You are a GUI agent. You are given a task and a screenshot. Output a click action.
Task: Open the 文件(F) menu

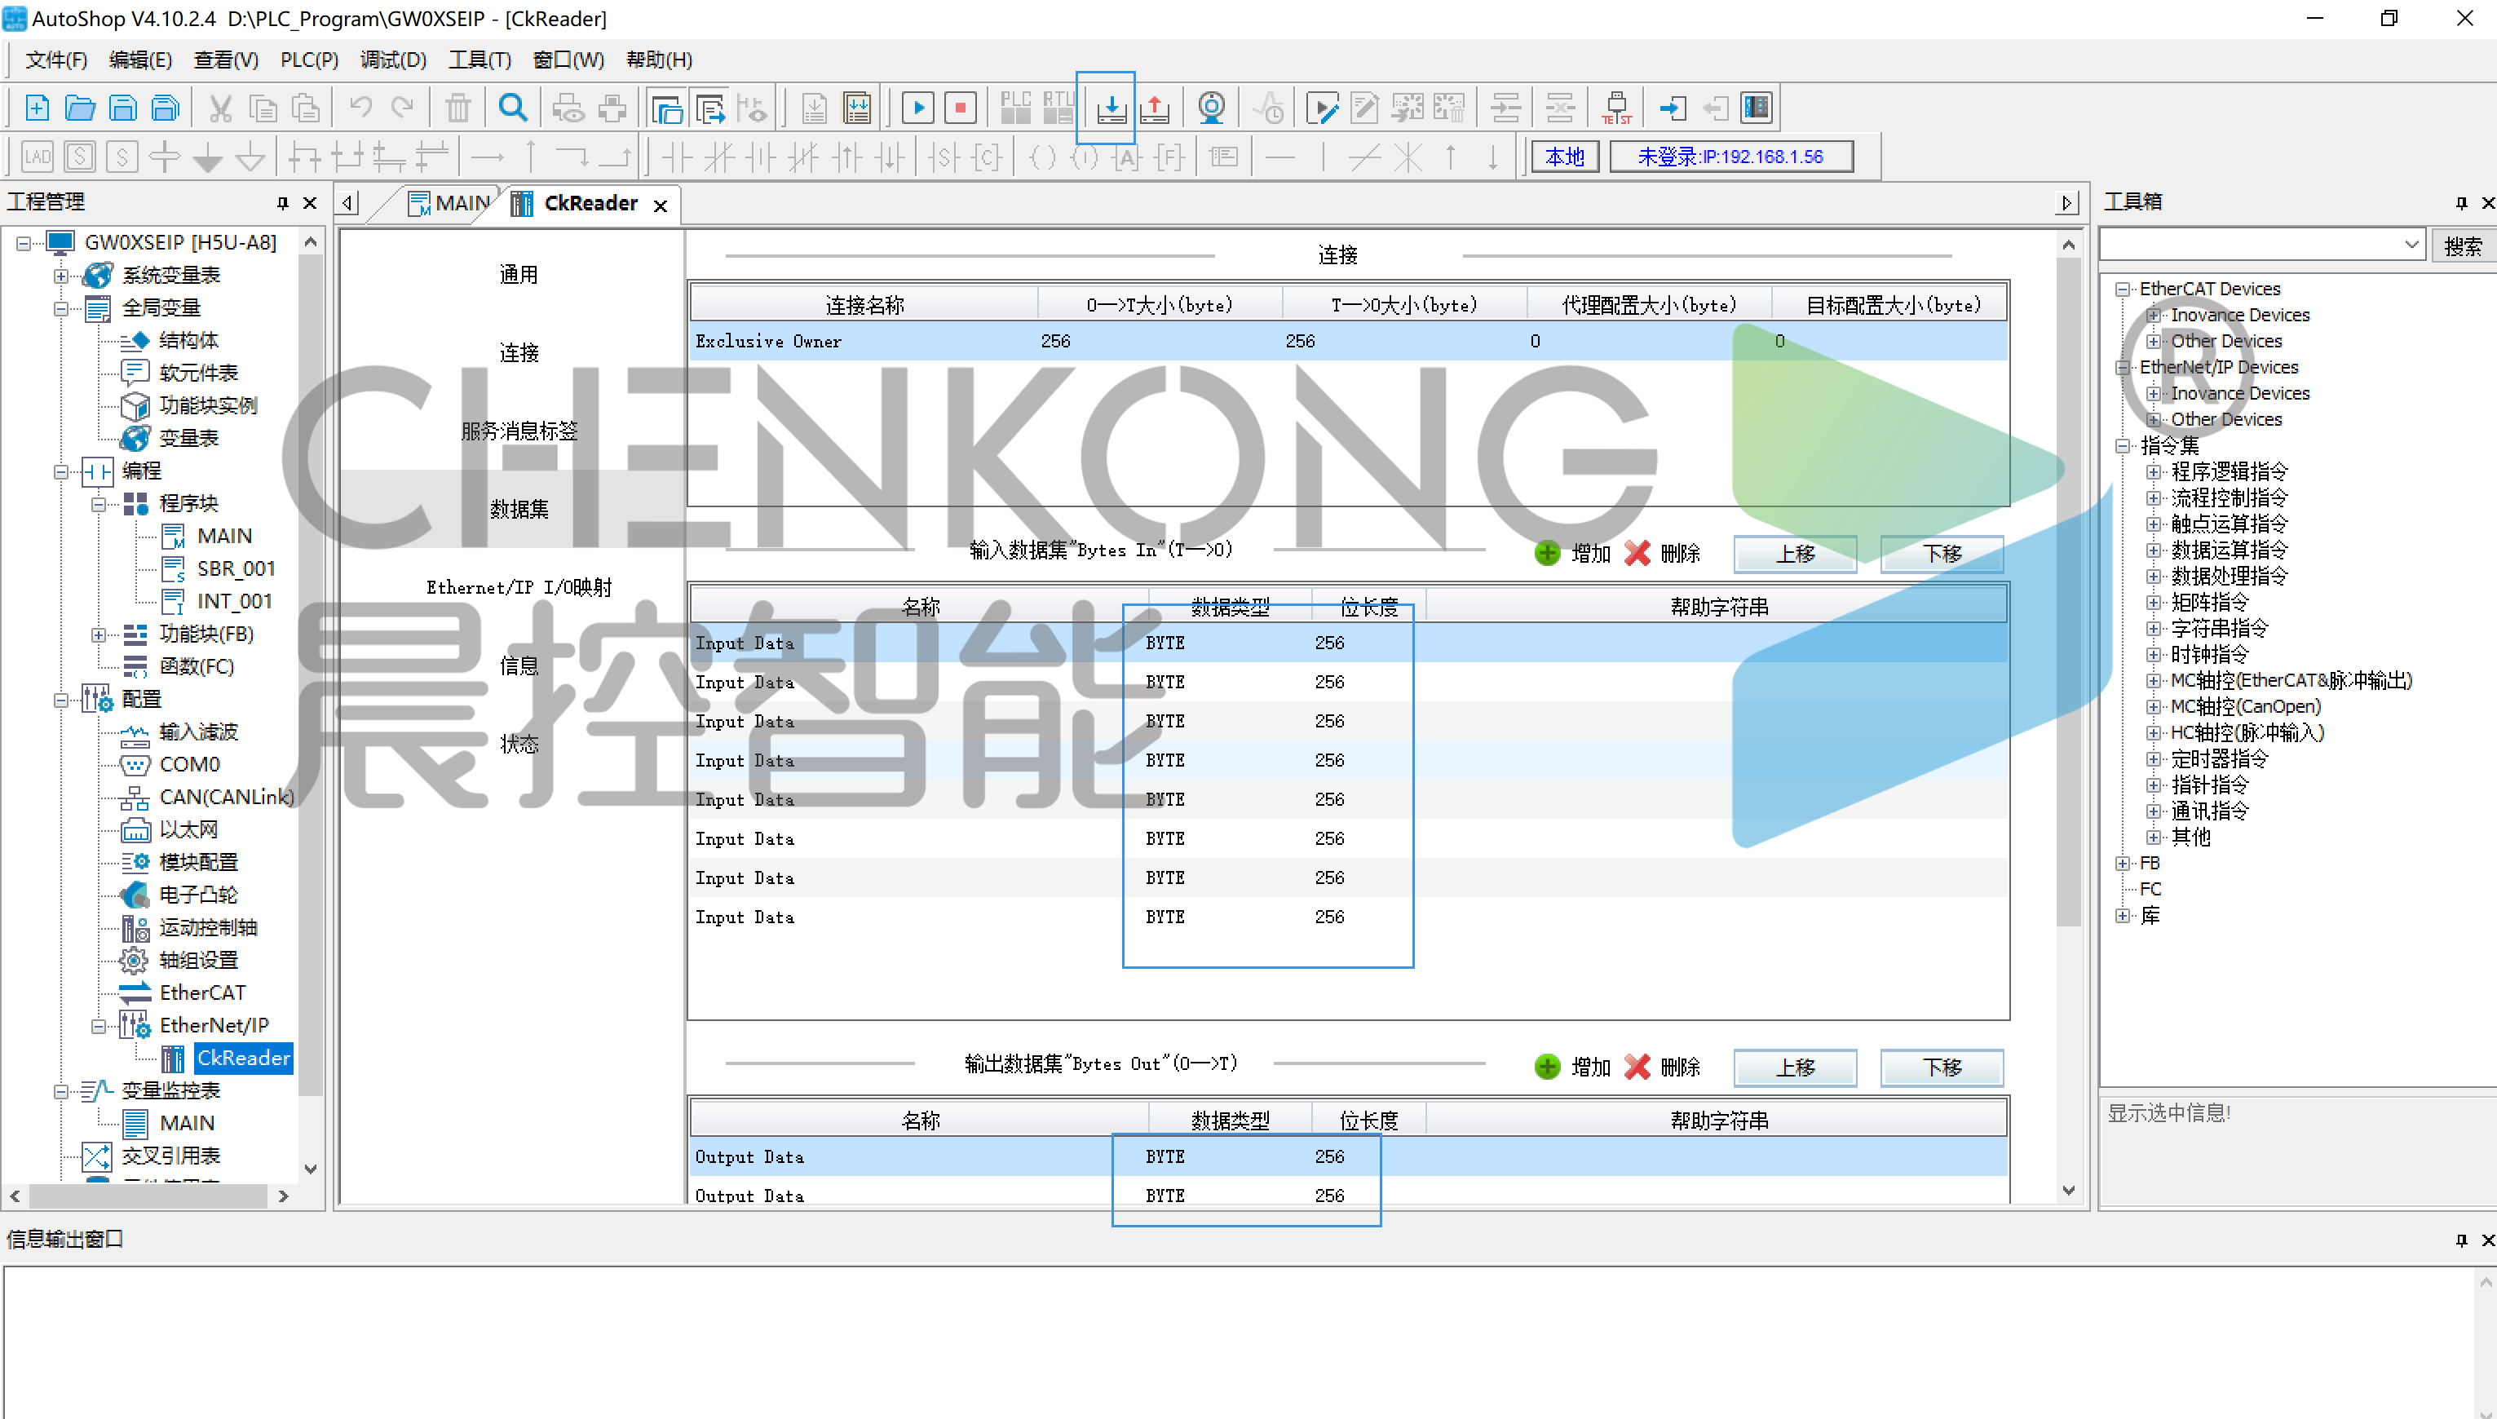[x=56, y=60]
